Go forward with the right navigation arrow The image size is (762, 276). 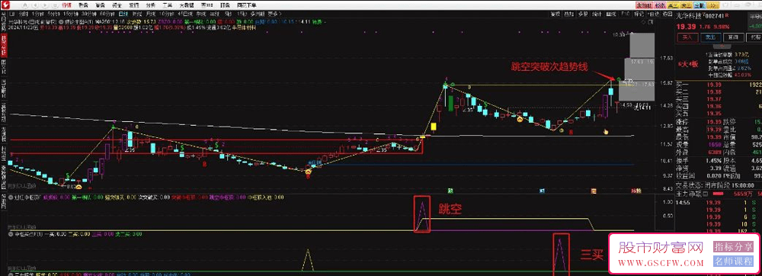[x=45, y=5]
